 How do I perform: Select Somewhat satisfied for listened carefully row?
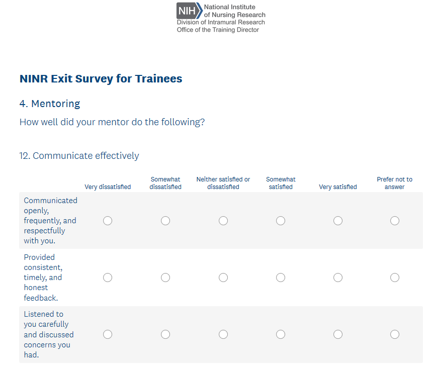pyautogui.click(x=281, y=334)
